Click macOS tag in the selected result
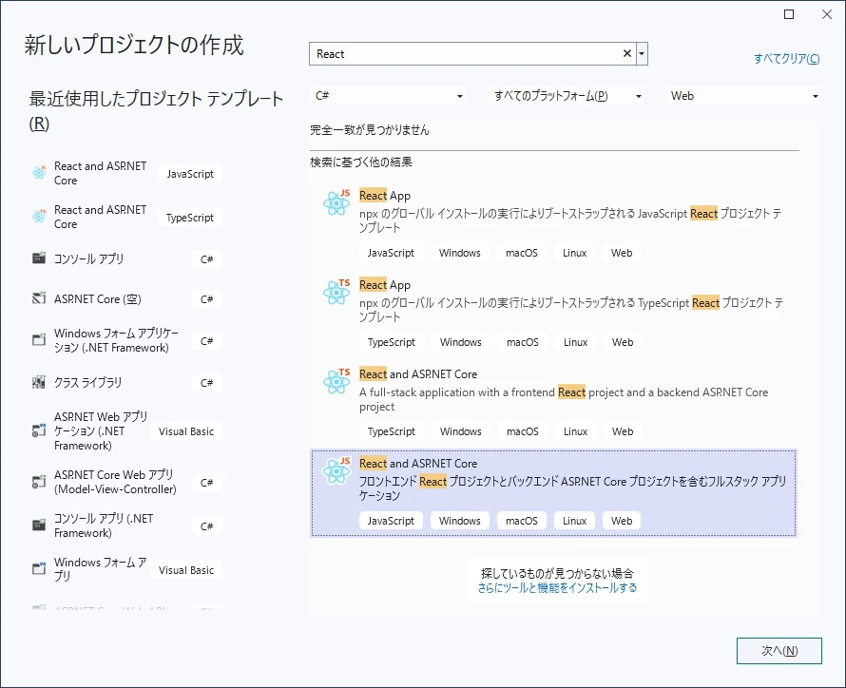This screenshot has width=846, height=688. 521,521
